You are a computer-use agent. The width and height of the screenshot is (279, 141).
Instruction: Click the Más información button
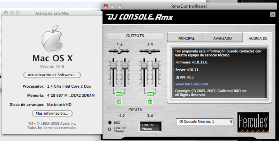(52, 113)
